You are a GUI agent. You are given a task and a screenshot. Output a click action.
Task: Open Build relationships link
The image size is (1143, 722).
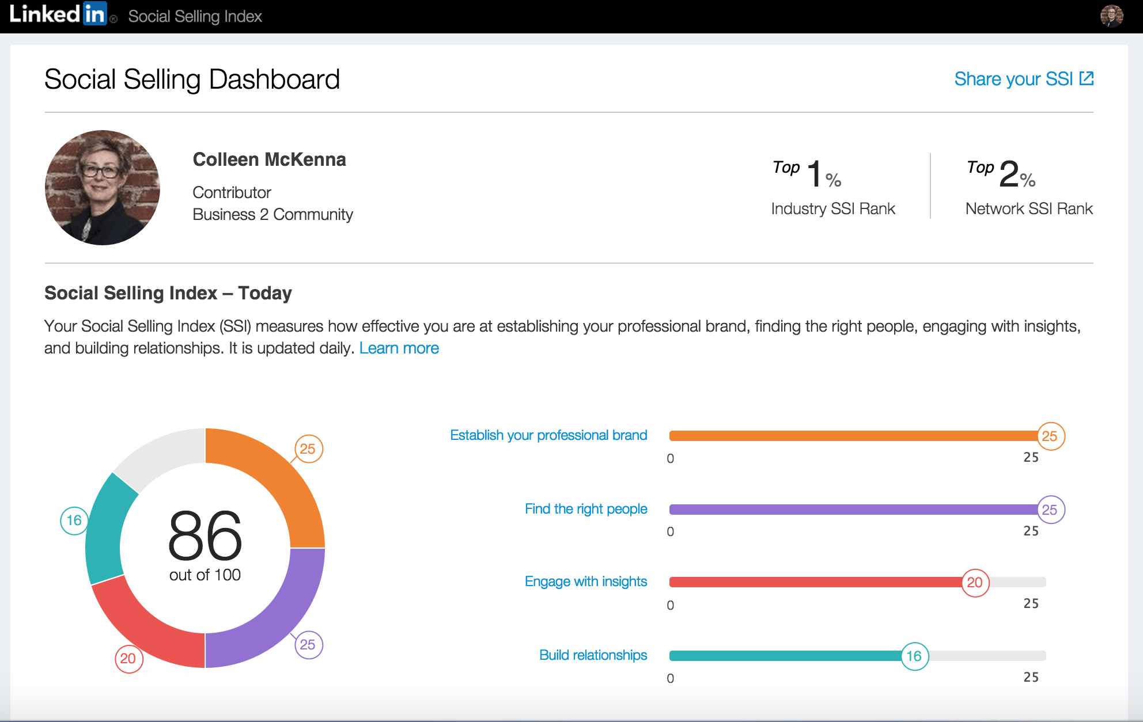[593, 655]
